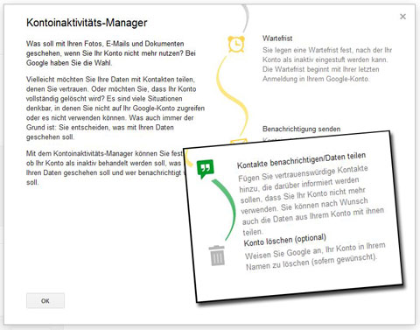Click the gray trash can delete icon

pyautogui.click(x=217, y=256)
